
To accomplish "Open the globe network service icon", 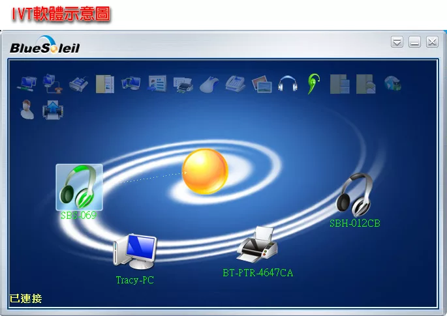I will point(392,84).
